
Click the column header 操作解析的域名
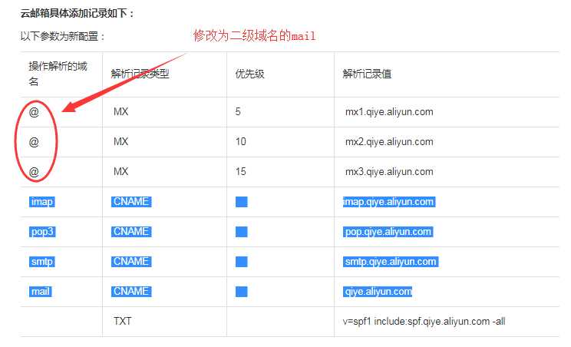coord(58,74)
